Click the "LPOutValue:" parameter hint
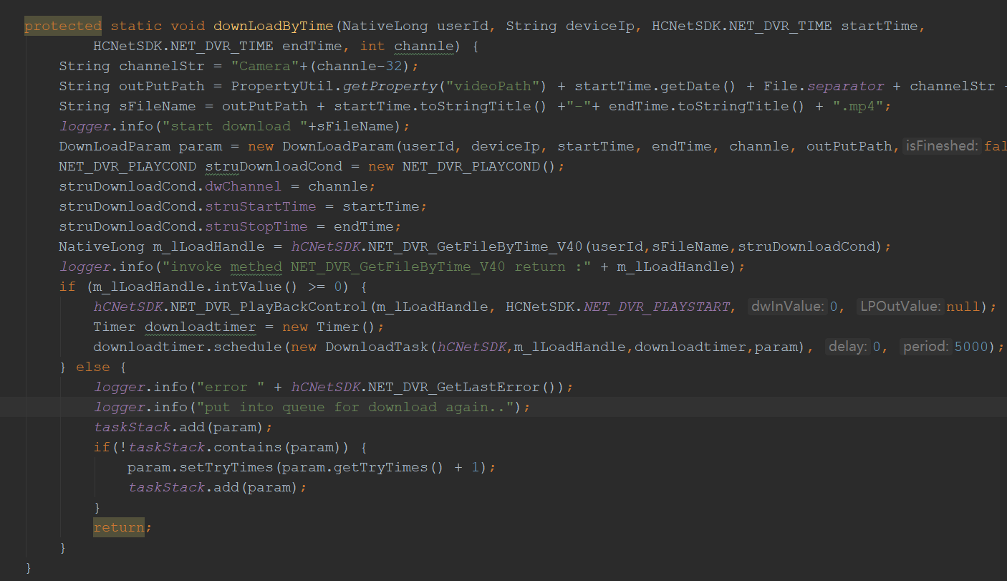Image resolution: width=1007 pixels, height=581 pixels. 902,307
